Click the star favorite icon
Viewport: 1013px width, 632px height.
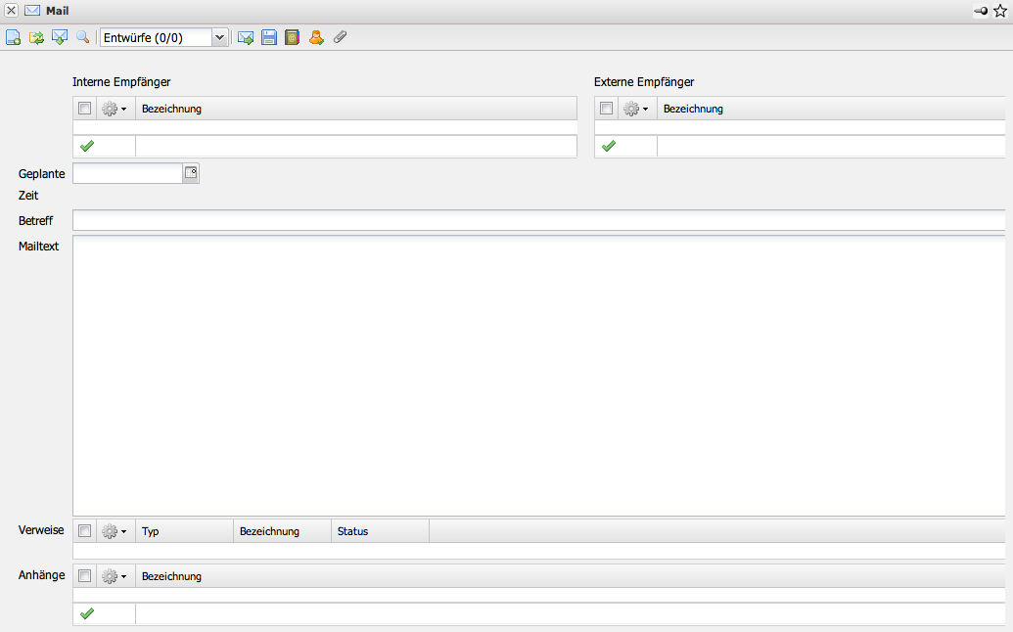pyautogui.click(x=1000, y=11)
